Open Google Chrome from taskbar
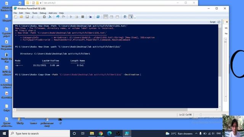The image size is (244, 137). click(101, 134)
